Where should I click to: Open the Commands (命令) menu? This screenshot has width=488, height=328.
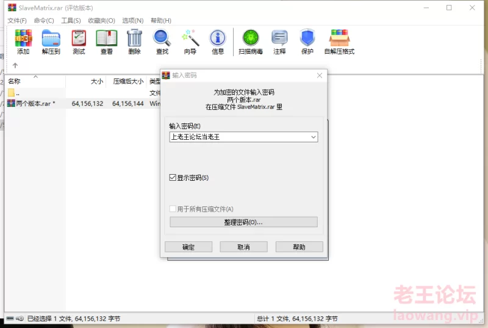(44, 21)
